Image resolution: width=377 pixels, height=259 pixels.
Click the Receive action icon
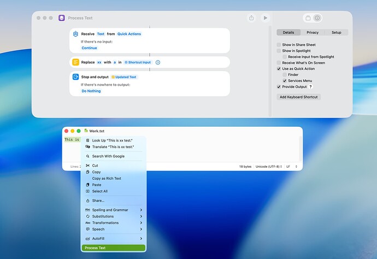[x=75, y=34]
